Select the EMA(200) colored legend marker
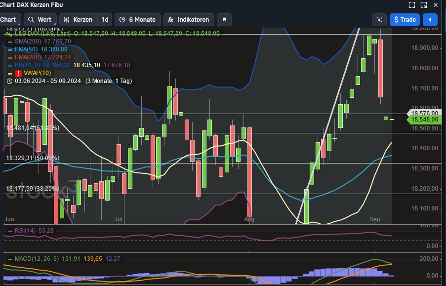 (9, 58)
